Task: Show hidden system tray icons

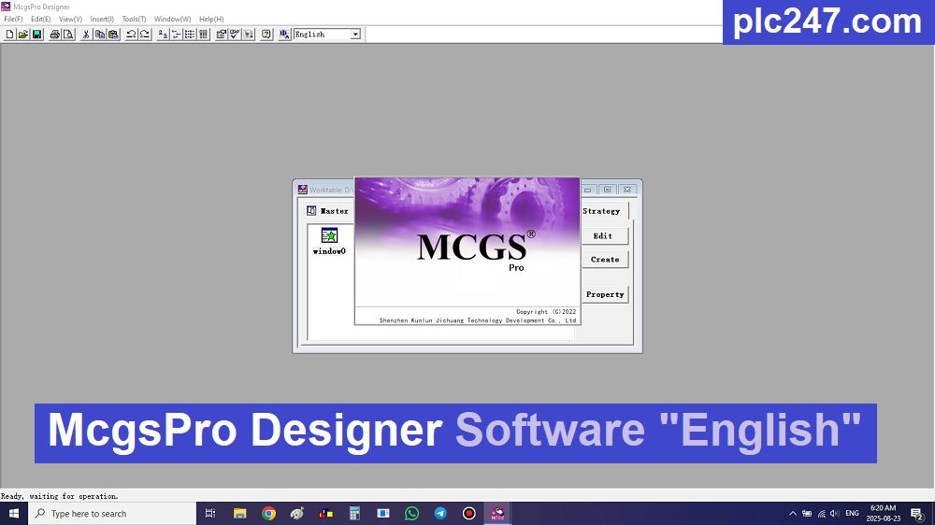Action: coord(793,513)
